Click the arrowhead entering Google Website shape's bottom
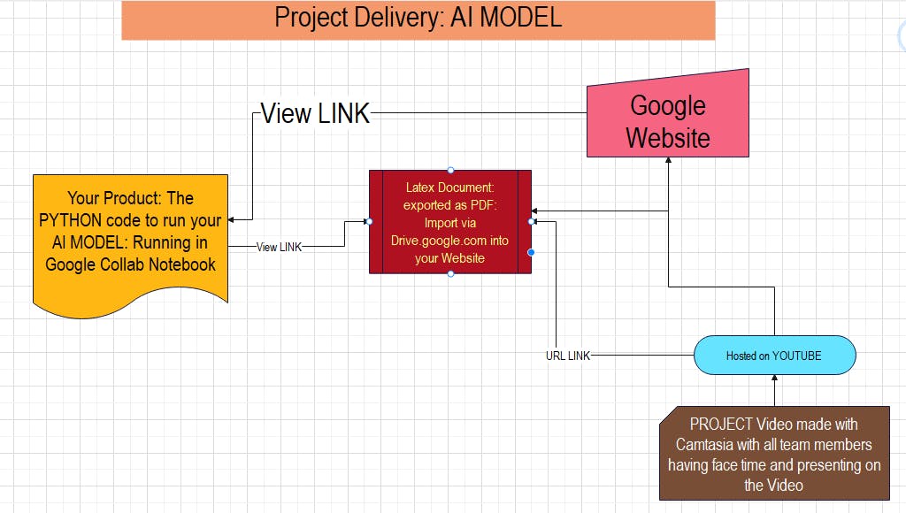This screenshot has width=906, height=513. tap(669, 160)
